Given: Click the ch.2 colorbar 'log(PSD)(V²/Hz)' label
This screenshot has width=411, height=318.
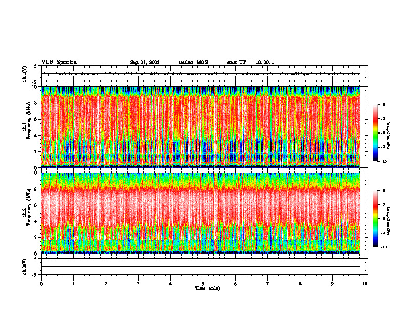Looking at the screenshot, I should [x=389, y=221].
